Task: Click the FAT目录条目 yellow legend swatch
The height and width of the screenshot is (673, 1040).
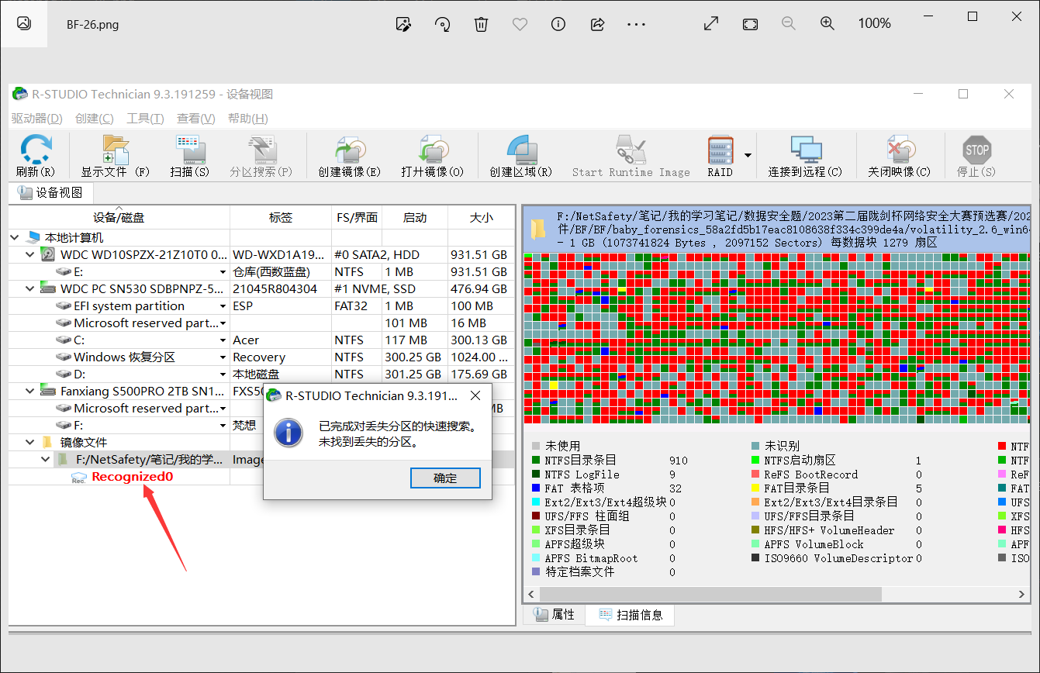Action: click(x=755, y=488)
